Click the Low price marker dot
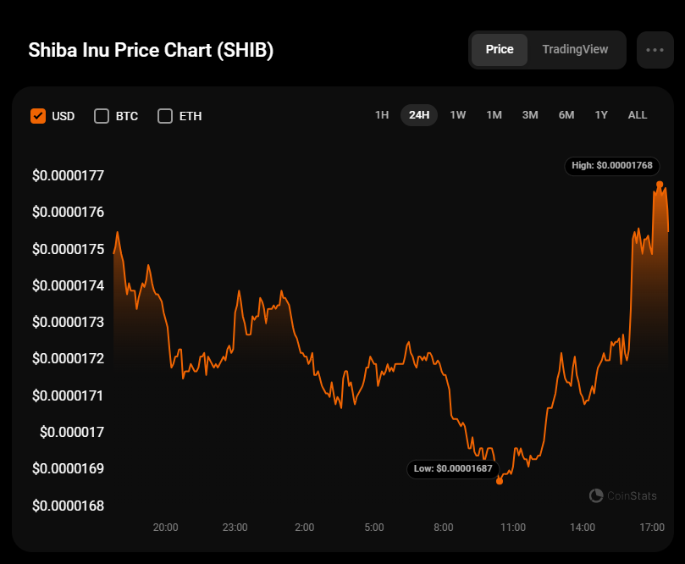 (500, 481)
